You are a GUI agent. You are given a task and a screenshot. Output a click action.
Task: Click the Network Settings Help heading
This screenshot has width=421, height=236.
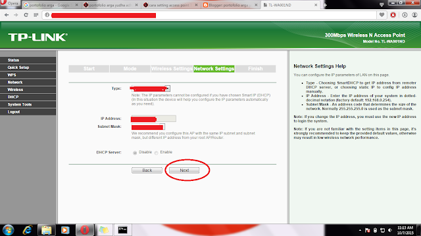point(320,66)
